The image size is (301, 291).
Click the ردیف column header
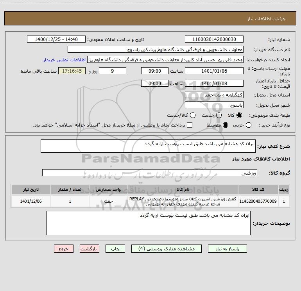[284, 189]
